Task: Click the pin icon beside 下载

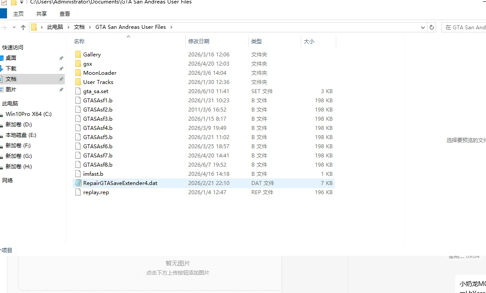Action: tap(61, 69)
